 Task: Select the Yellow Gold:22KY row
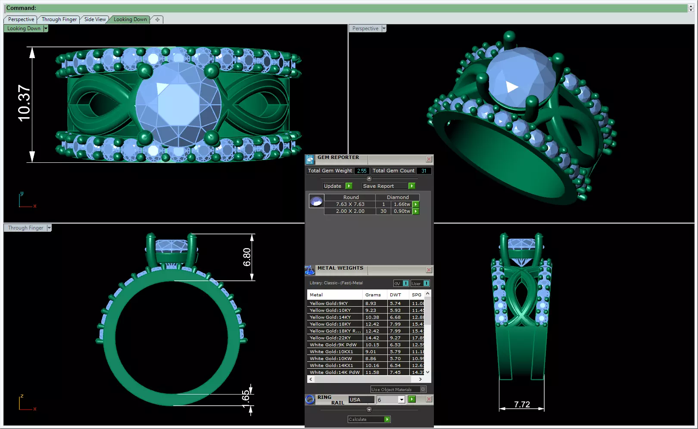tap(366, 338)
